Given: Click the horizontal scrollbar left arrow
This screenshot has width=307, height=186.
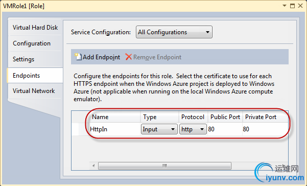Looking at the screenshot, I should point(93,166).
